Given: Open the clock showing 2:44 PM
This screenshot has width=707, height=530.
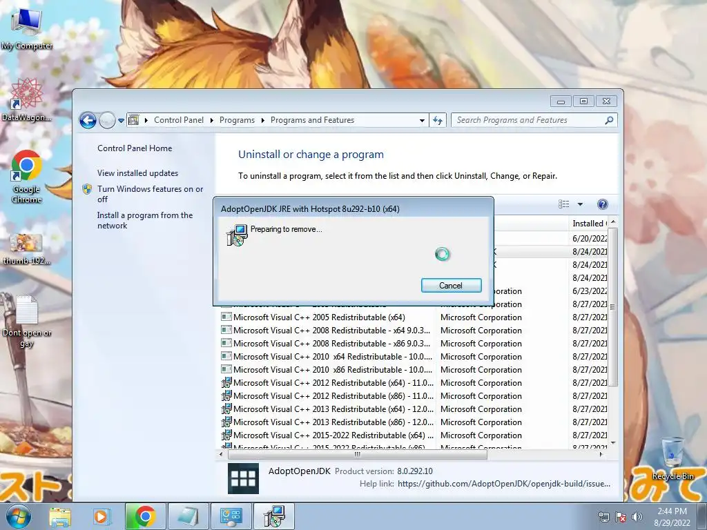Looking at the screenshot, I should 672,516.
